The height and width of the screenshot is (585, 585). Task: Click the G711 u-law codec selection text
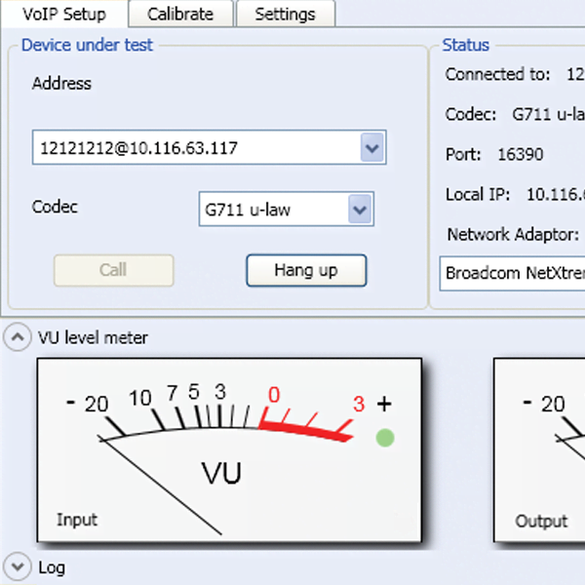point(271,209)
